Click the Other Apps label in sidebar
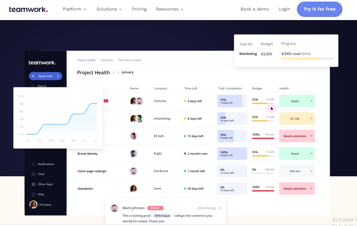Viewport: 357px width, 226px height. pyautogui.click(x=45, y=184)
